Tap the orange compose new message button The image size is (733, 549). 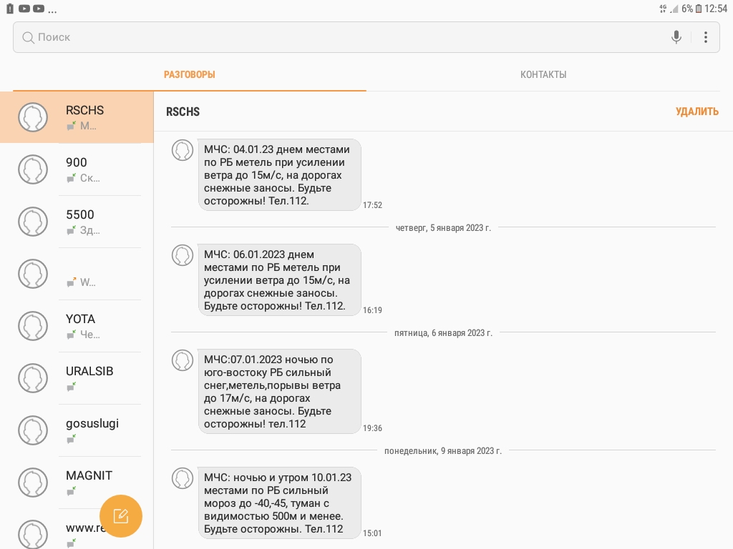121,515
